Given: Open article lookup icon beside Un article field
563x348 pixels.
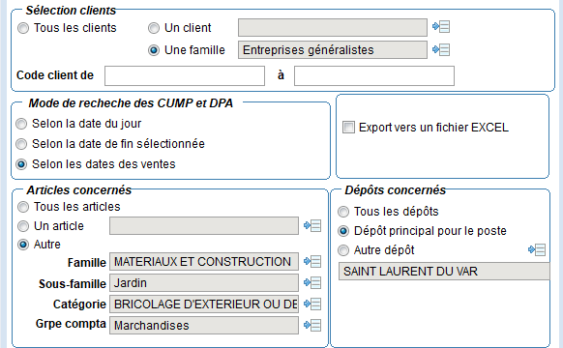Looking at the screenshot, I should coord(312,225).
